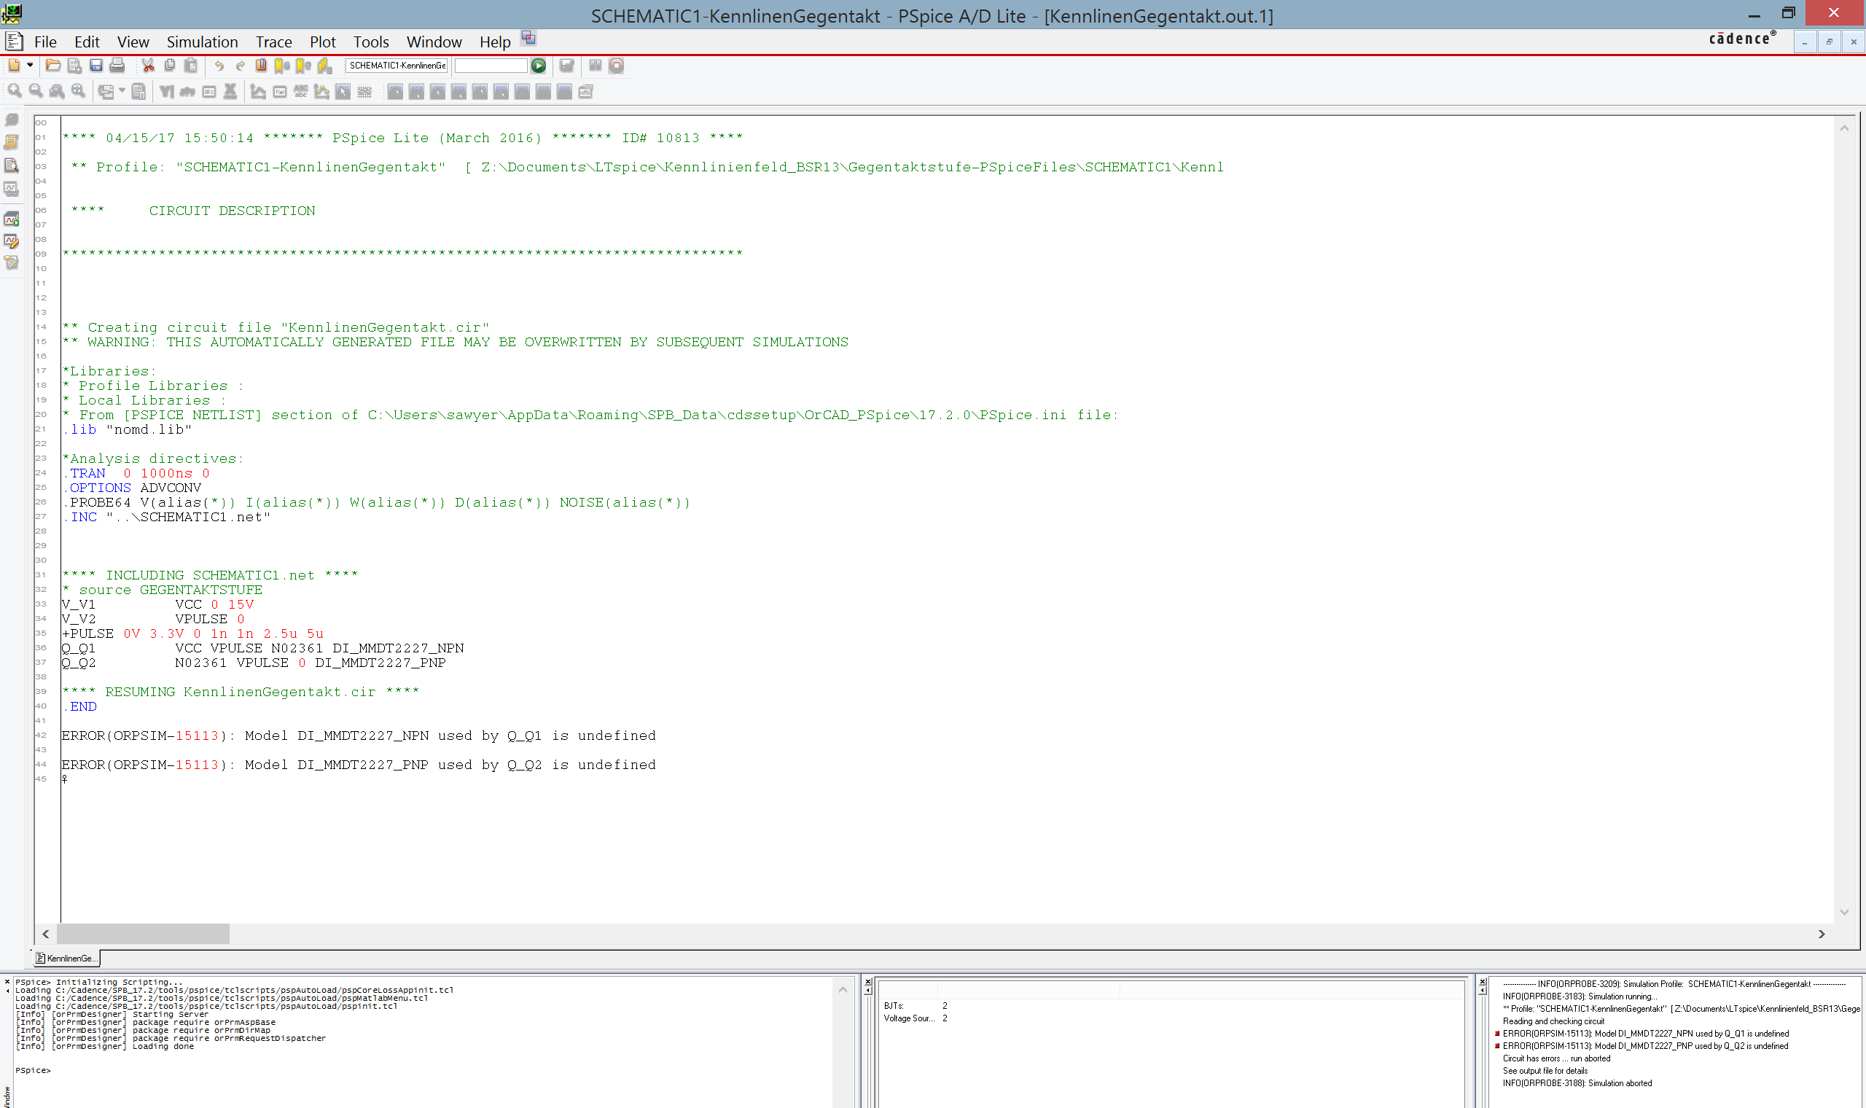The image size is (1866, 1108).
Task: Click the horizontal scrollbar right arrow
Action: click(x=1822, y=934)
